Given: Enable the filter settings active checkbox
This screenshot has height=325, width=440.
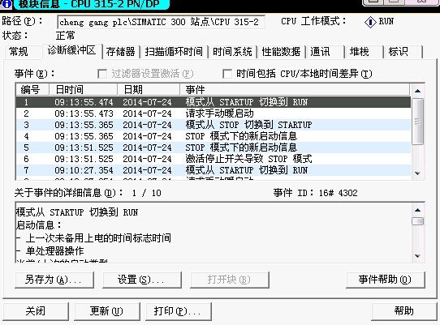Looking at the screenshot, I should (102, 74).
